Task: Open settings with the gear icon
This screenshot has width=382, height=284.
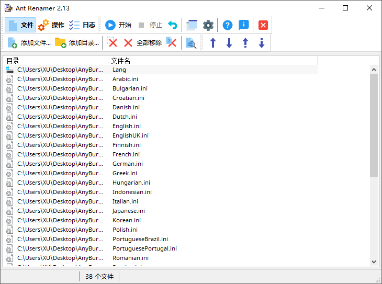Action: pos(208,25)
